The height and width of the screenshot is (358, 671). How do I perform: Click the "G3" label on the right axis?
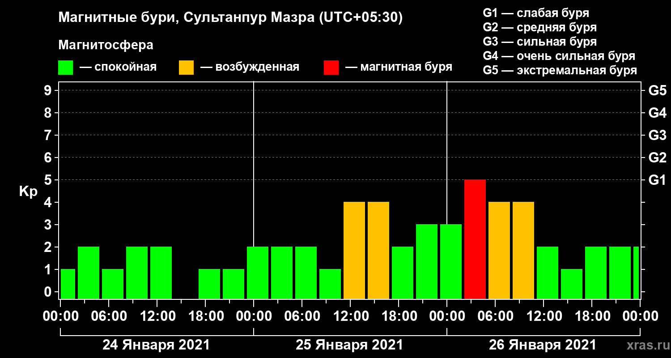click(657, 135)
